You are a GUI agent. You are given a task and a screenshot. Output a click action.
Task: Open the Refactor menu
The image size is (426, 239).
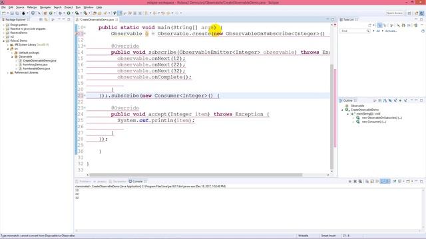(x=32, y=7)
